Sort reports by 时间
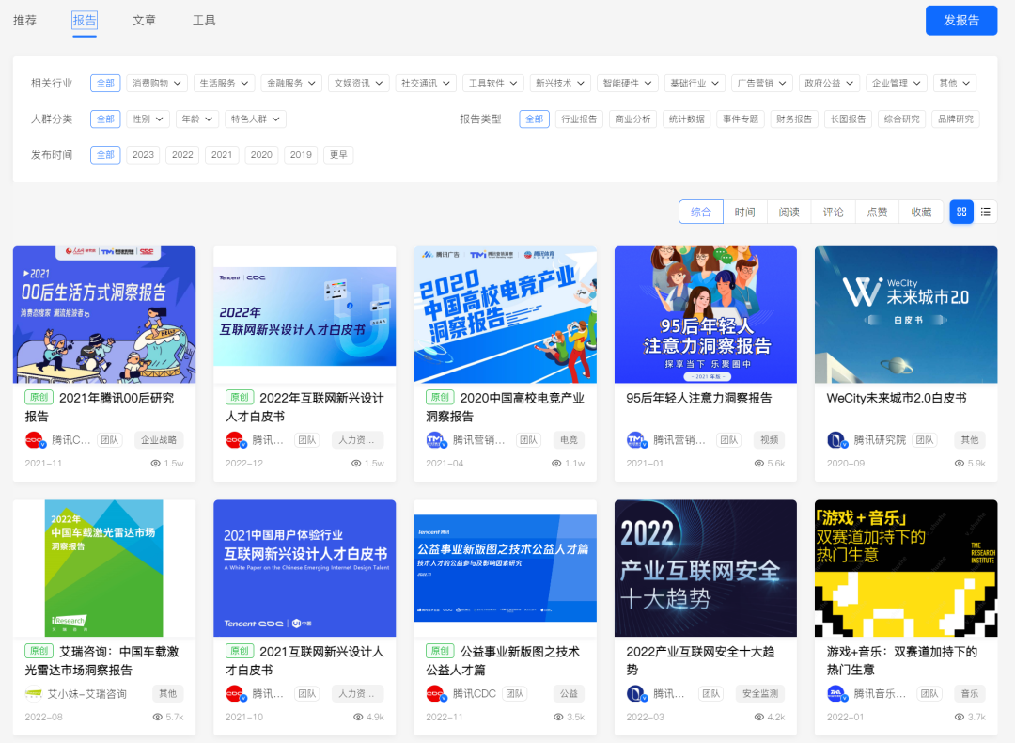This screenshot has height=743, width=1015. click(744, 212)
